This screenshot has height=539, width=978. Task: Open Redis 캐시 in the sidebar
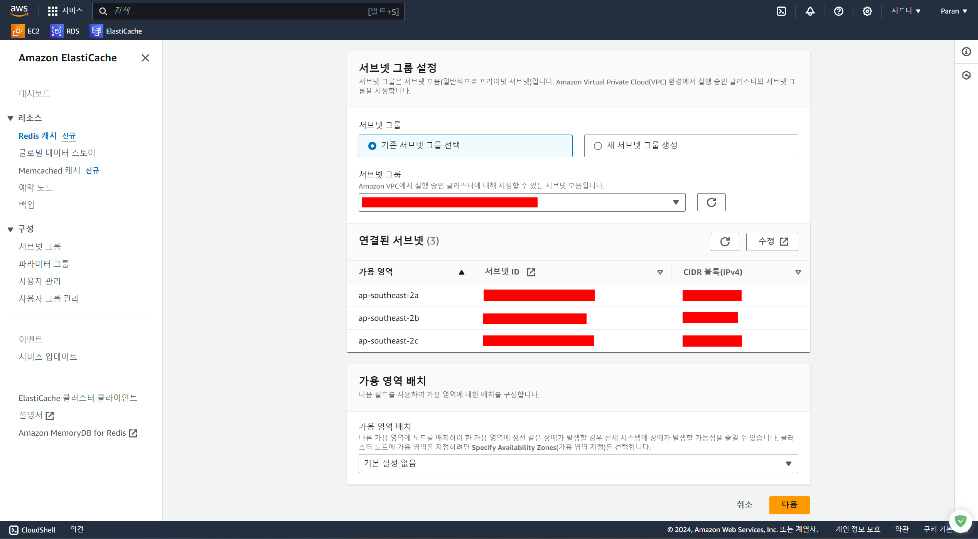point(38,136)
